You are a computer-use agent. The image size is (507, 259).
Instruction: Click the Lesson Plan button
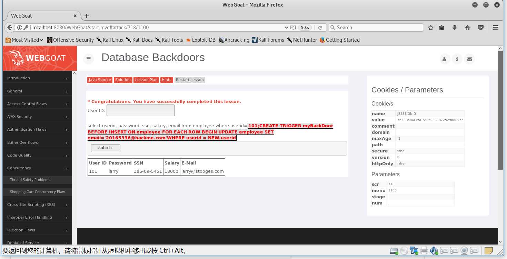click(146, 80)
